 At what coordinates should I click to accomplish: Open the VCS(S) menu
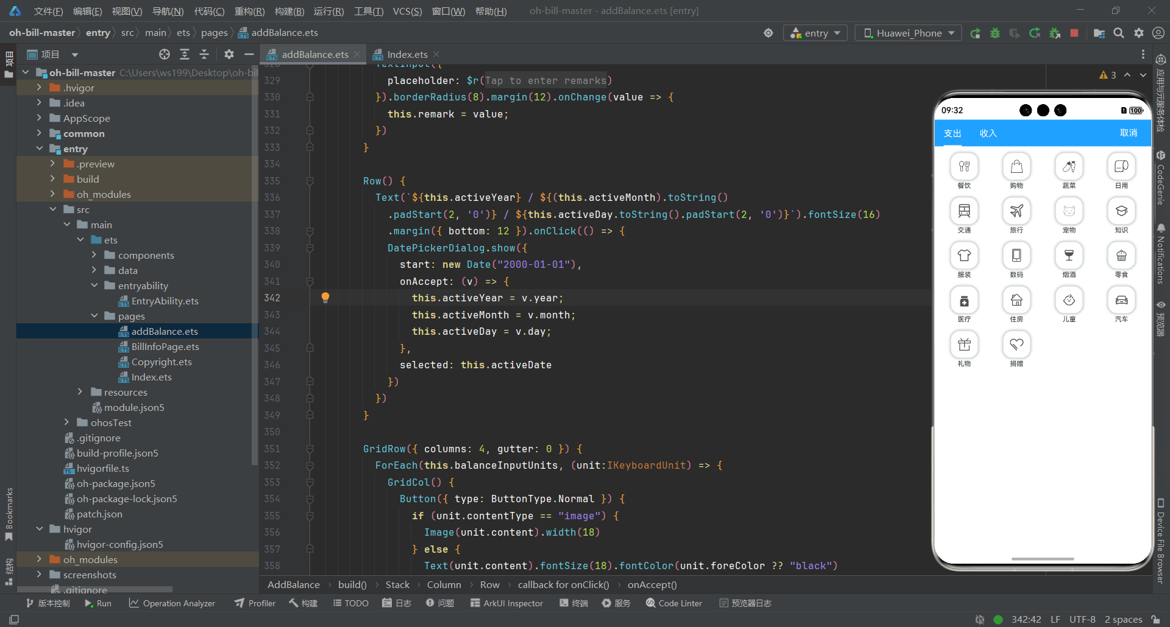click(x=407, y=11)
